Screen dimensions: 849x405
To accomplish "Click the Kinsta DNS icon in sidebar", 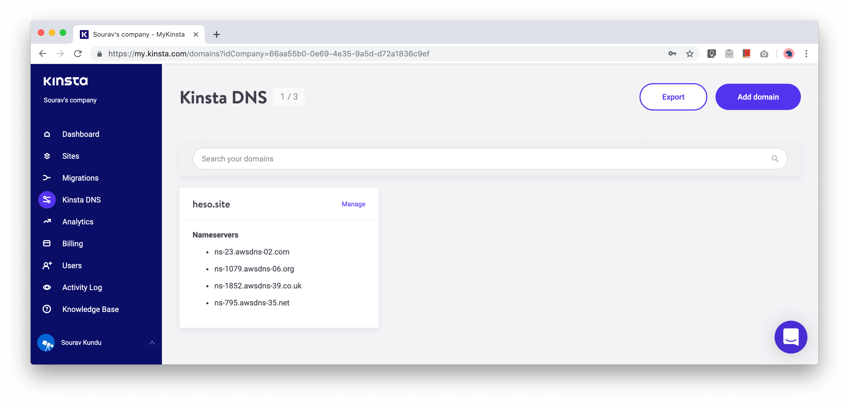I will [x=47, y=200].
